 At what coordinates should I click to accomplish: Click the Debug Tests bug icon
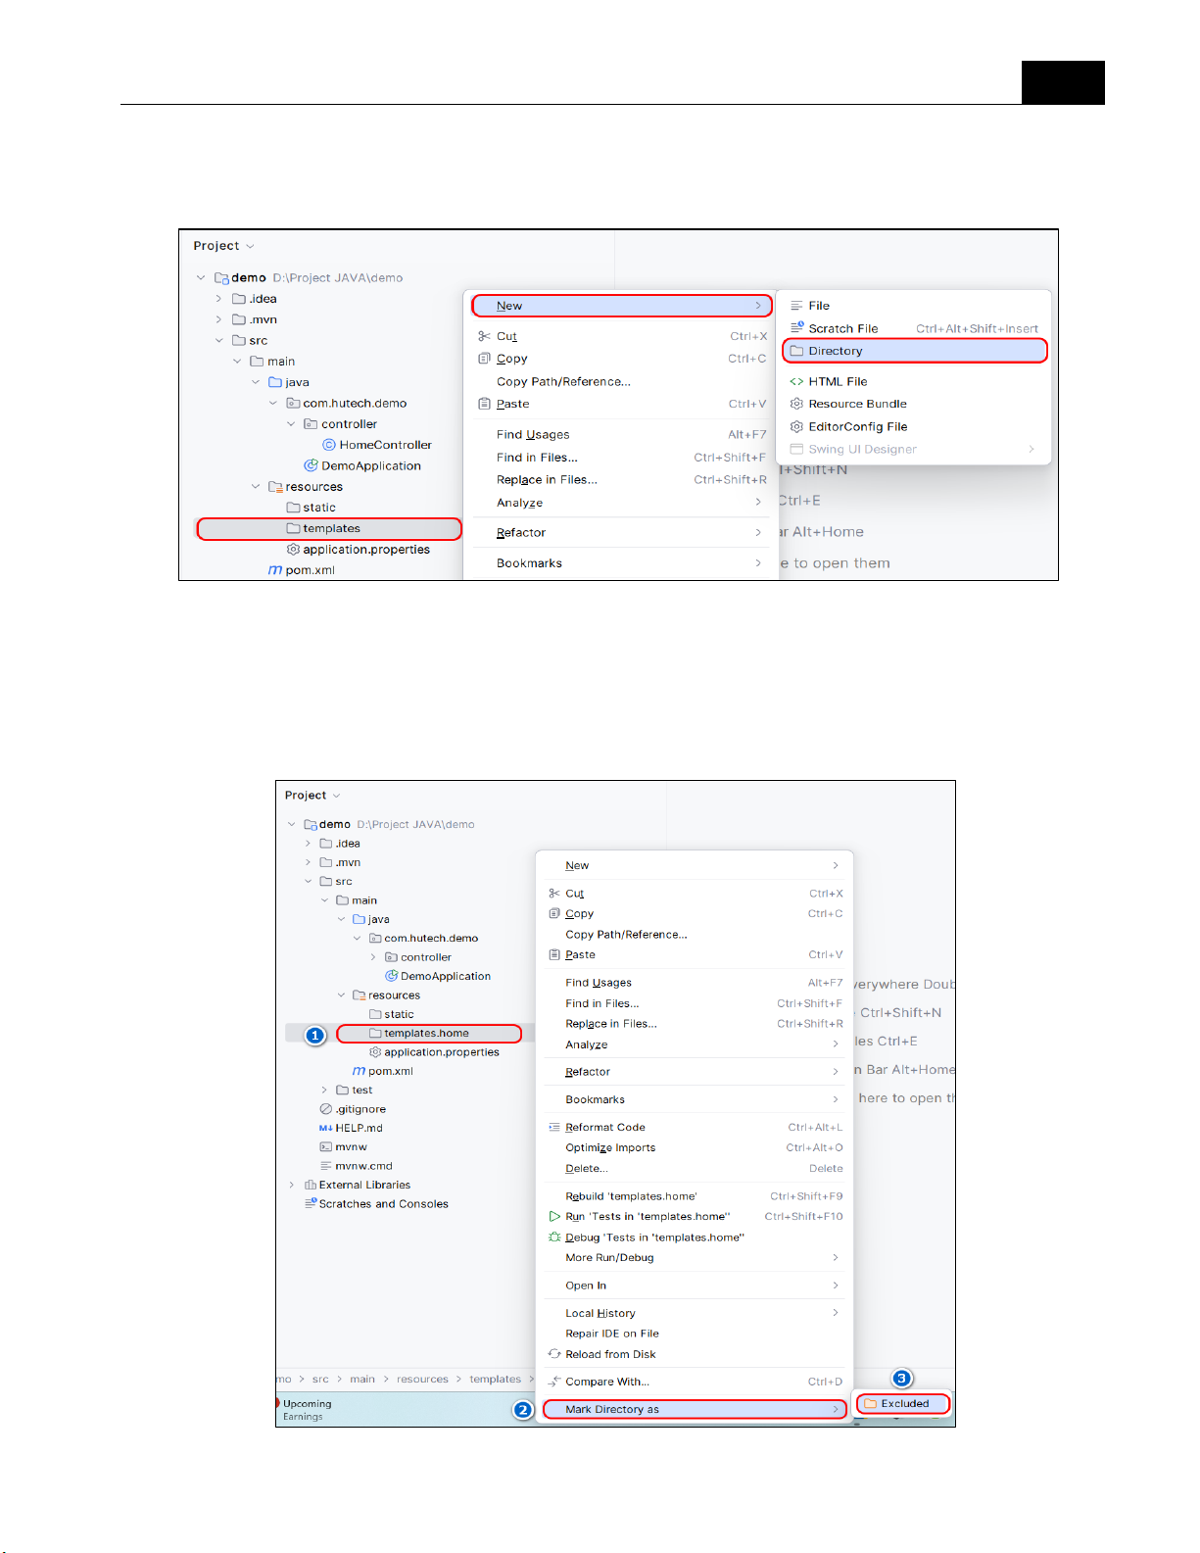[x=554, y=1238]
